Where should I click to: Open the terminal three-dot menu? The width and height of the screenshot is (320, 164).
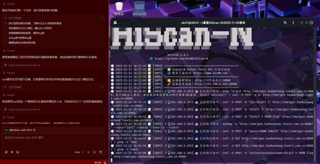(293, 22)
